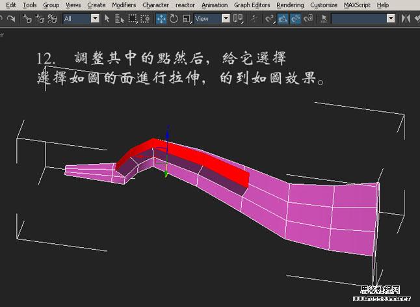
Task: Toggle the Percent Snap button
Action: tap(296, 19)
